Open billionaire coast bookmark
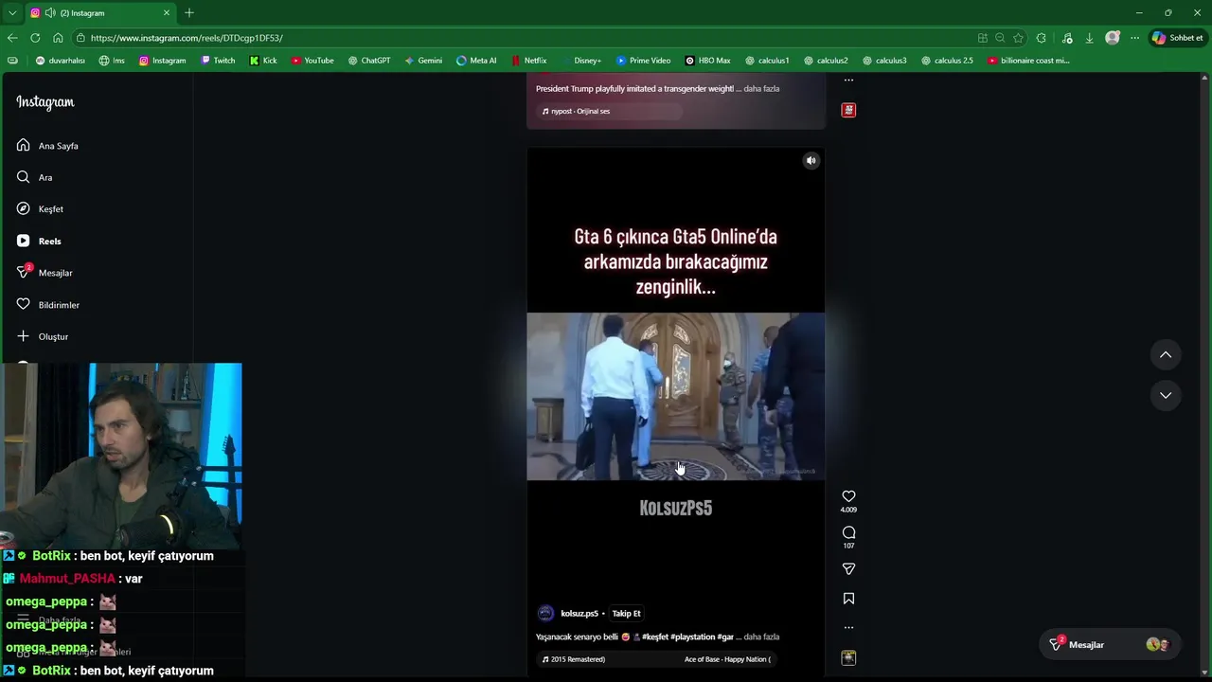 tap(1028, 61)
